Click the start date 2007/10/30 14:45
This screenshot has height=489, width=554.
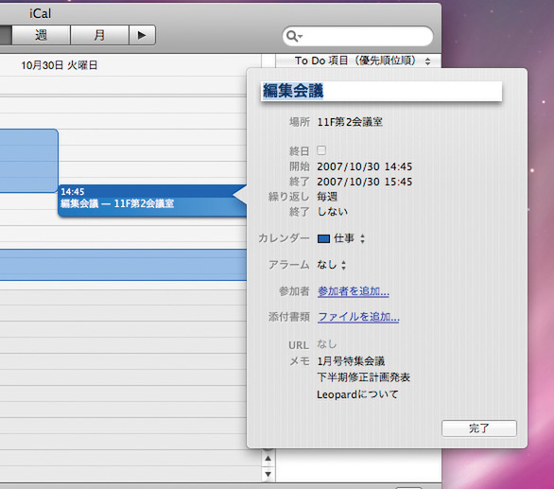tap(364, 166)
